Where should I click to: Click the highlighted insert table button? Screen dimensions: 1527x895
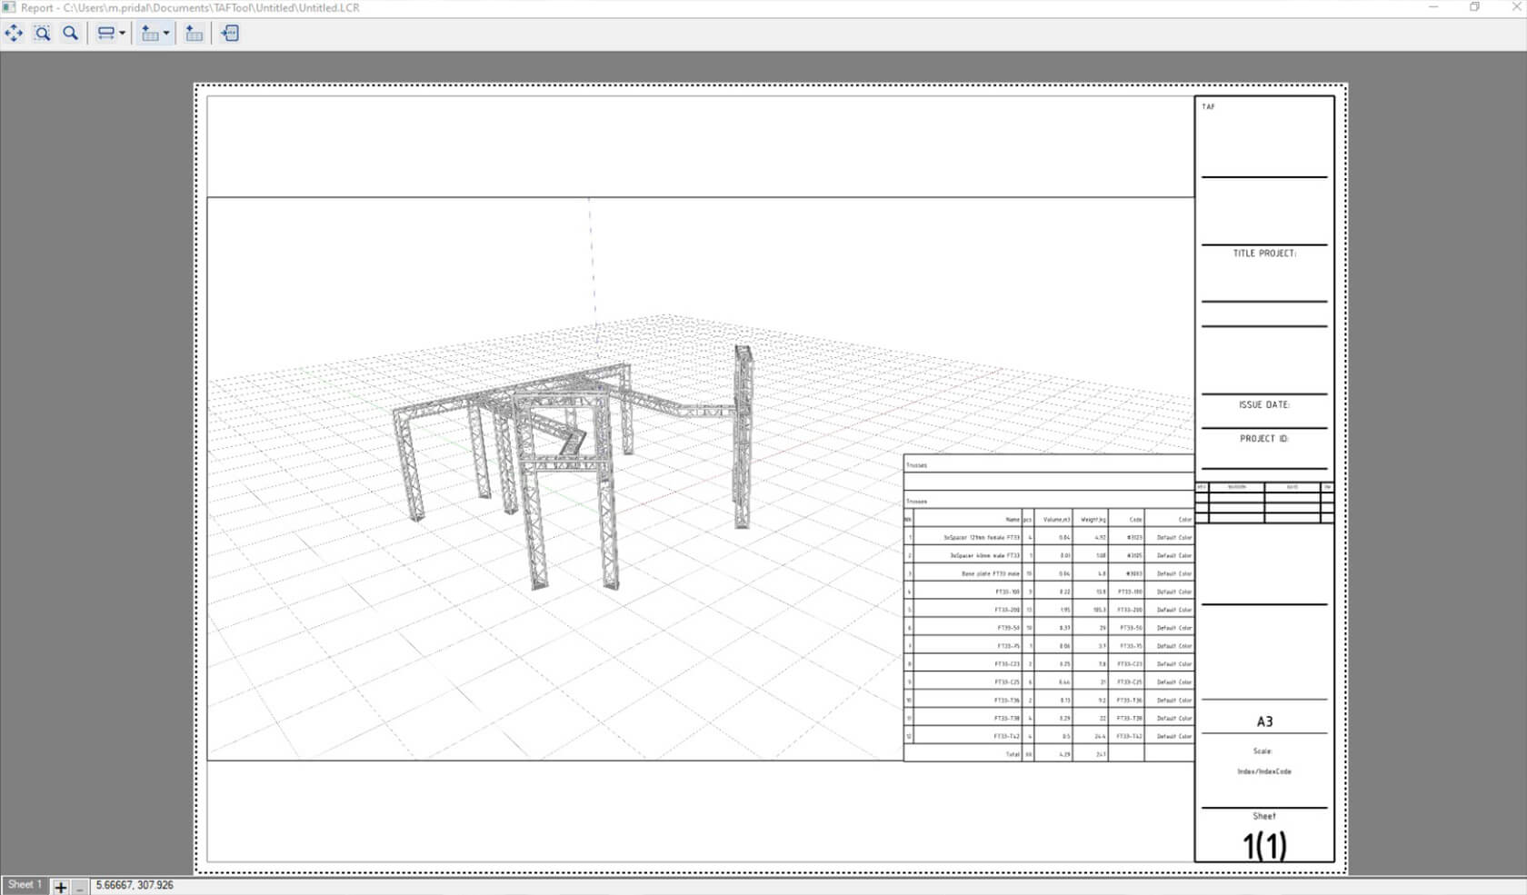click(151, 34)
